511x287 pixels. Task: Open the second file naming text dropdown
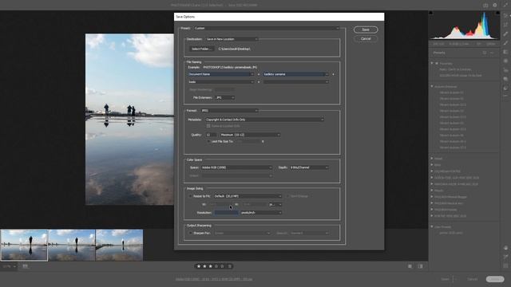click(x=296, y=74)
